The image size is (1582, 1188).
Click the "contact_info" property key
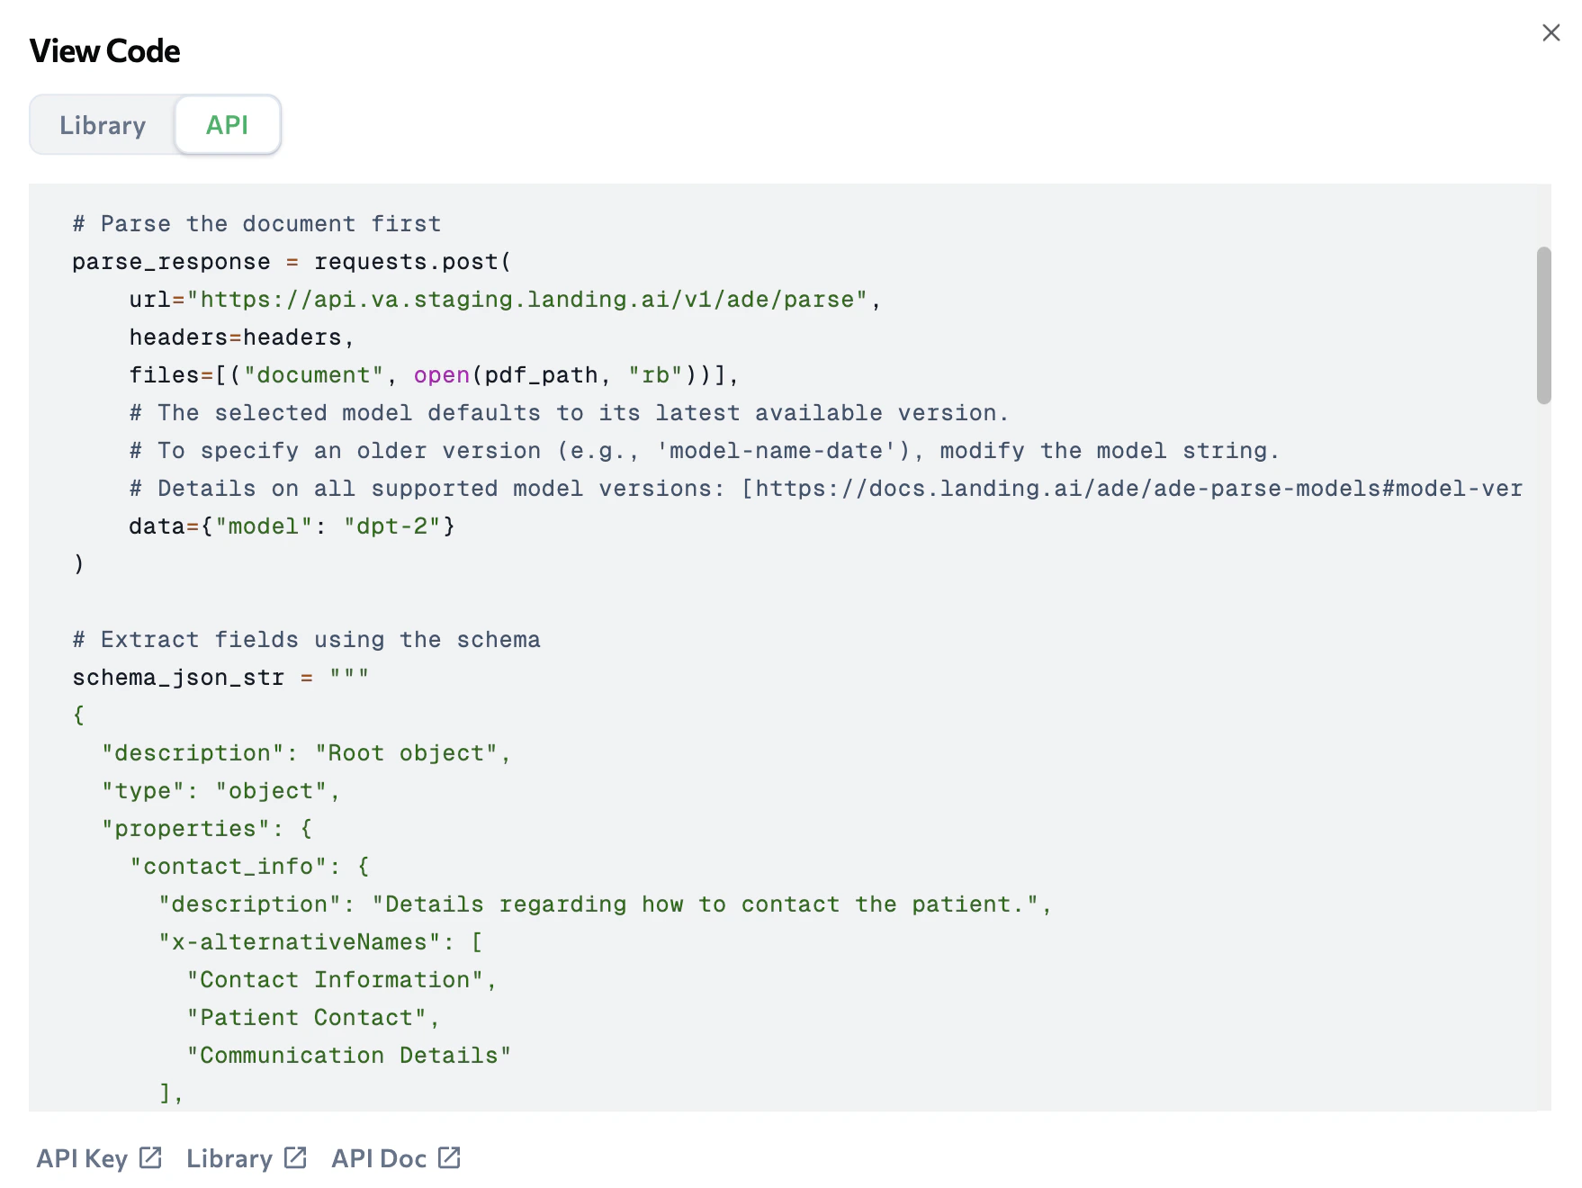click(x=229, y=867)
